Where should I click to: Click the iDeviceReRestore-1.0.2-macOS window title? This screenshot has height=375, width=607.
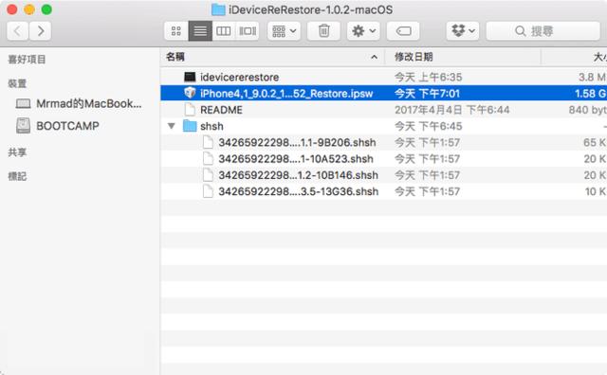pyautogui.click(x=310, y=9)
